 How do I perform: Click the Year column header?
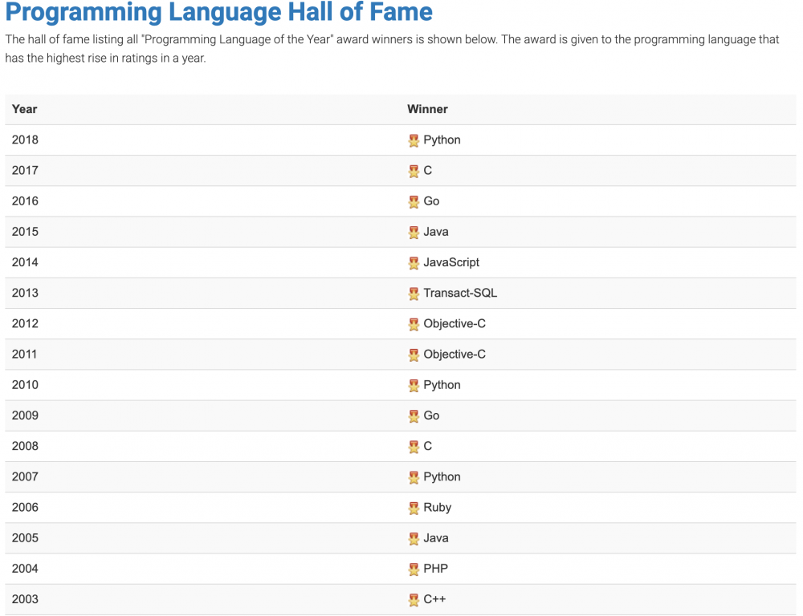click(25, 109)
